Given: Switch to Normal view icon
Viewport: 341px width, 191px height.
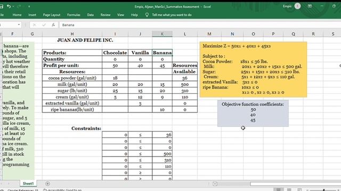Looking at the screenshot, I should pos(278,190).
